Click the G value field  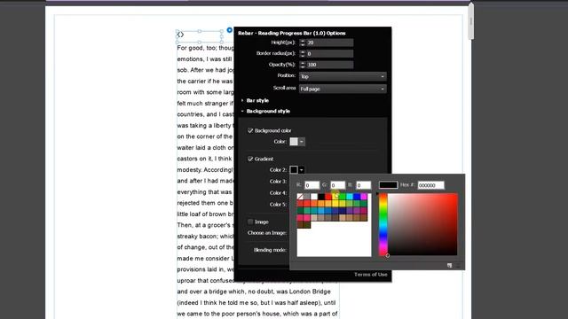coord(337,185)
